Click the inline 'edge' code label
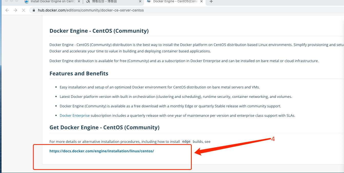The width and height of the screenshot is (344, 173). [x=186, y=142]
